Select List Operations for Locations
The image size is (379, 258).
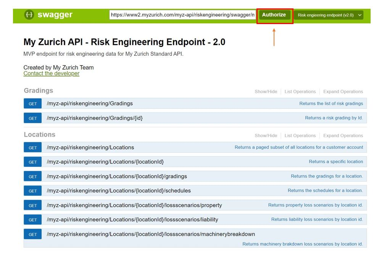point(300,135)
